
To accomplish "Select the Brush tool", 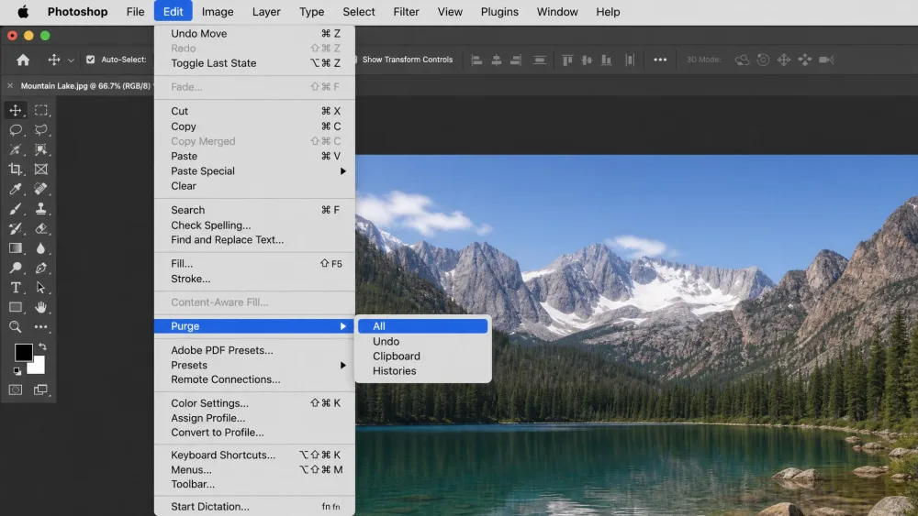I will point(16,209).
